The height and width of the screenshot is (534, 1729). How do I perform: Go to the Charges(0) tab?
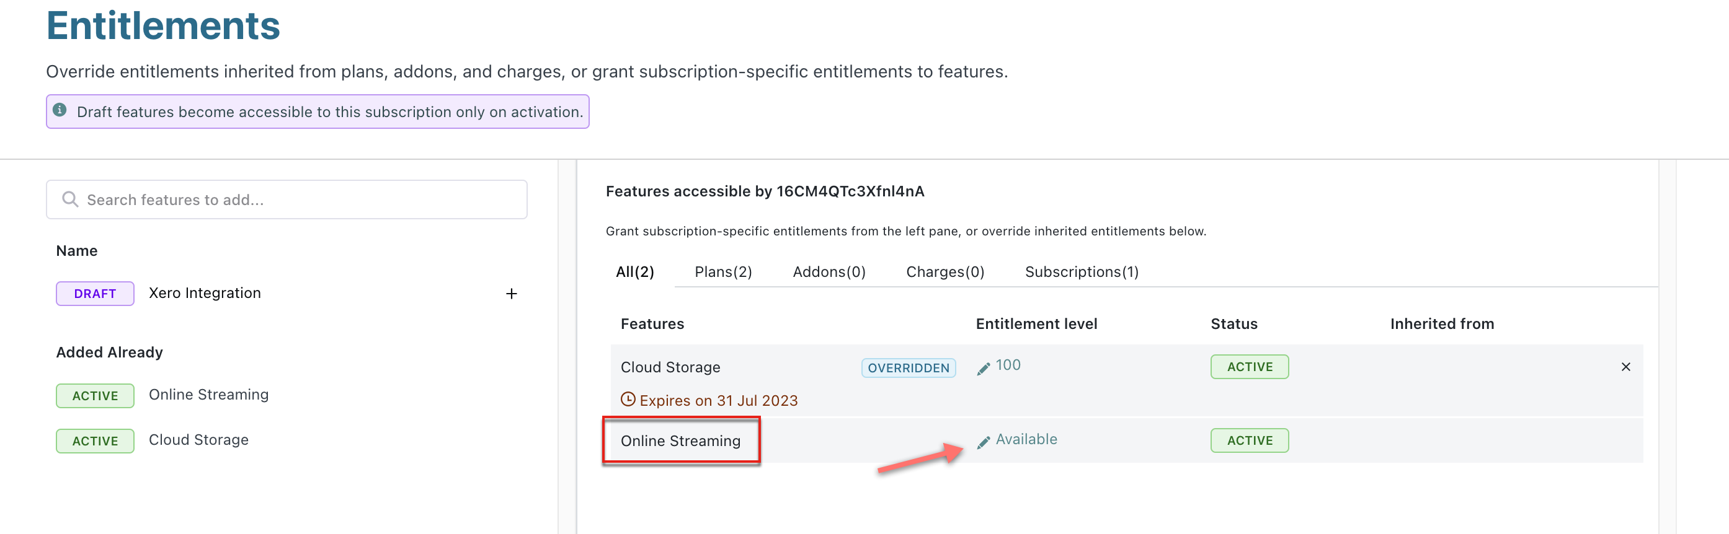tap(945, 272)
